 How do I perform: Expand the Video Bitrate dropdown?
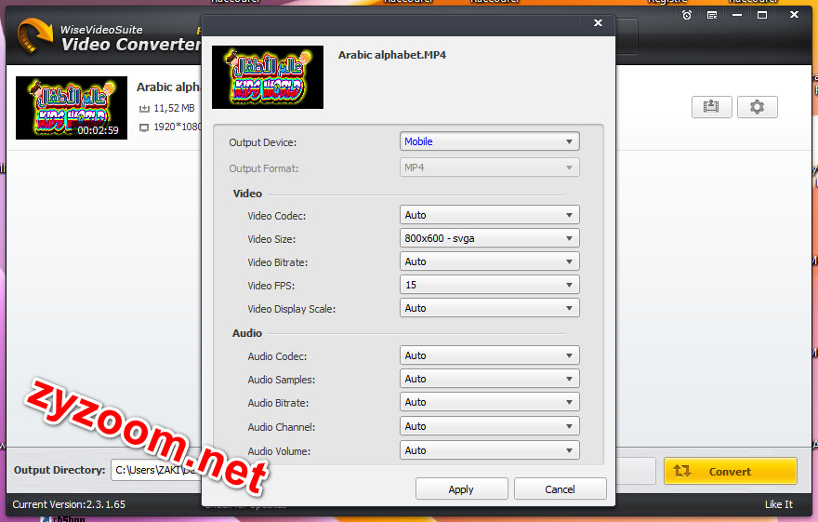point(489,261)
